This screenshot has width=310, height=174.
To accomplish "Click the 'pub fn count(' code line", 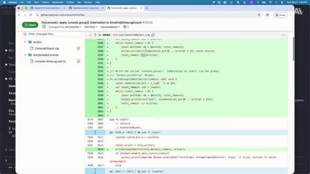I will 119,119.
